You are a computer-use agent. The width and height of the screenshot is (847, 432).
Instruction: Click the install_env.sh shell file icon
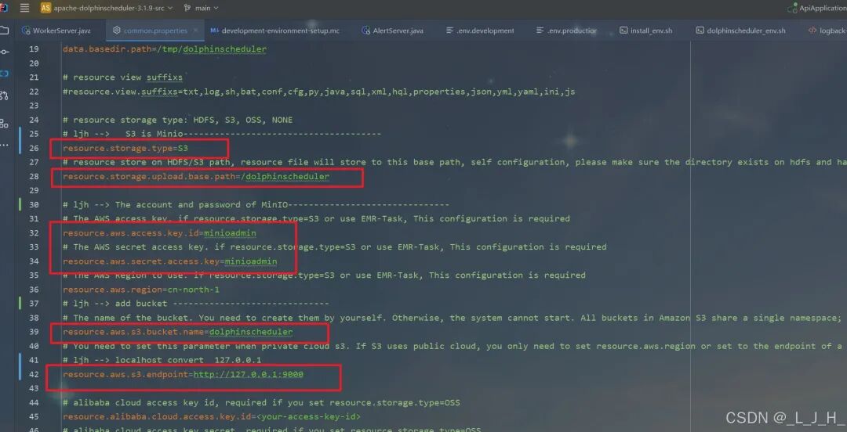point(623,31)
